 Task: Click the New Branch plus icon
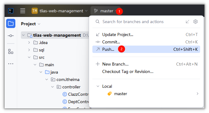click(x=98, y=64)
